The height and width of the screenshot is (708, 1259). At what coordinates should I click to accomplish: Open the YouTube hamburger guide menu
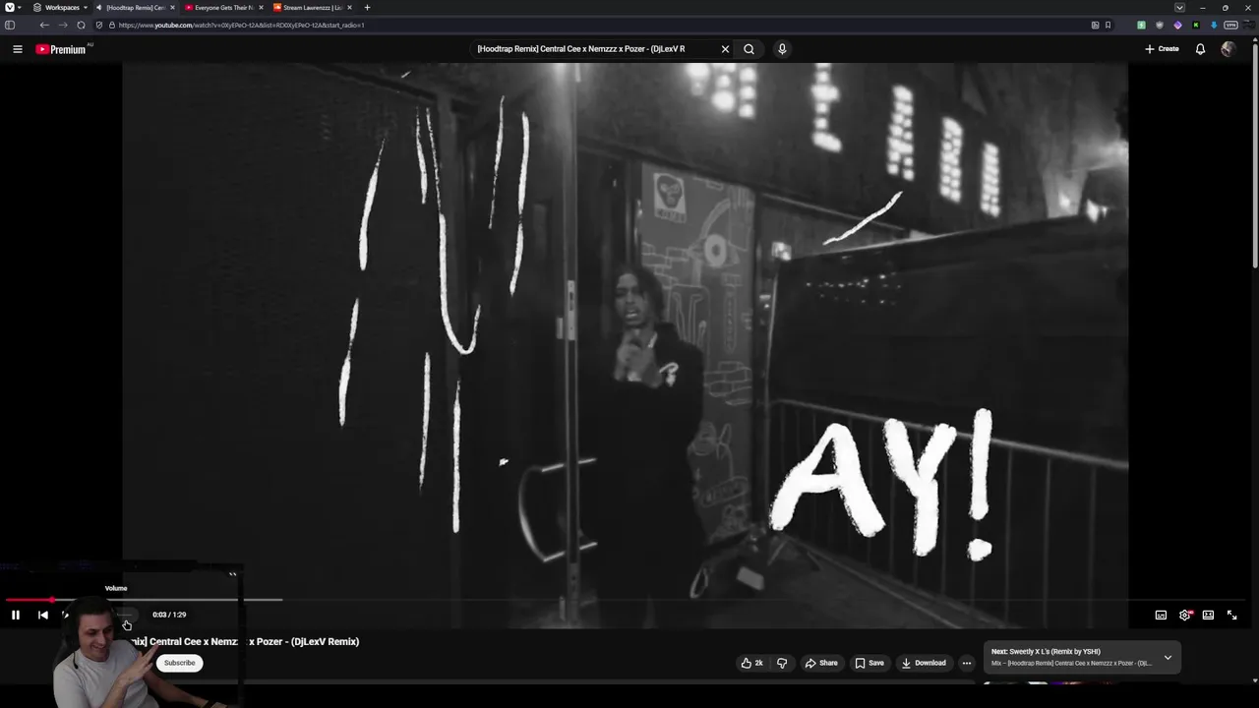point(18,49)
